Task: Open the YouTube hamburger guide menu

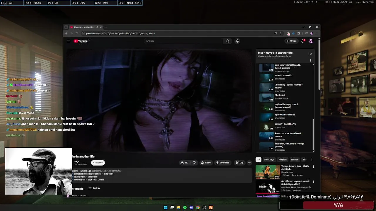Action: coord(68,41)
